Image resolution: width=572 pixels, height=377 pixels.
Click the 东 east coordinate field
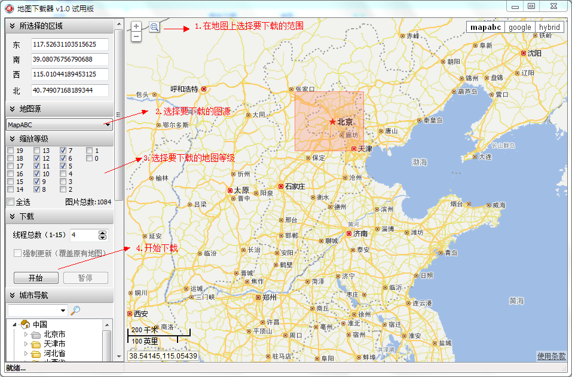pos(70,44)
